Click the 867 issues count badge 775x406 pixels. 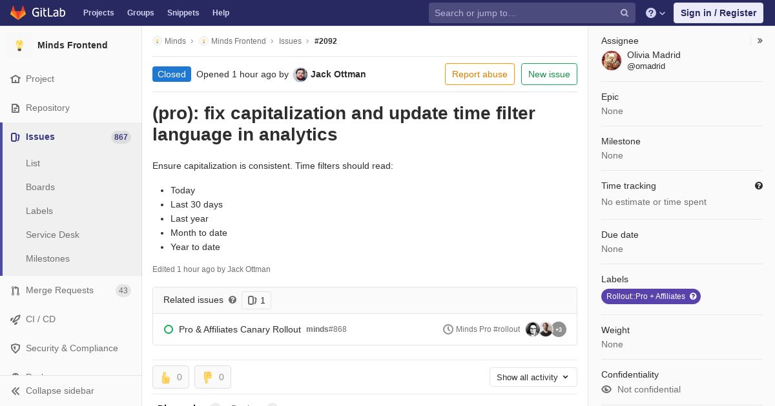click(x=121, y=137)
